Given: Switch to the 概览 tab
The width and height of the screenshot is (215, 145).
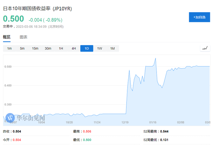Looking at the screenshot, I should pyautogui.click(x=7, y=37).
